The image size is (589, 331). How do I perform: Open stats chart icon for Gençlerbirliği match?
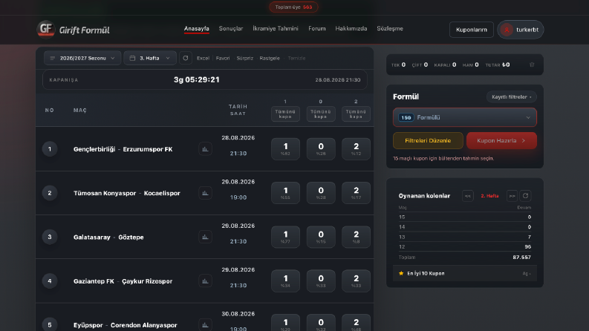click(205, 149)
